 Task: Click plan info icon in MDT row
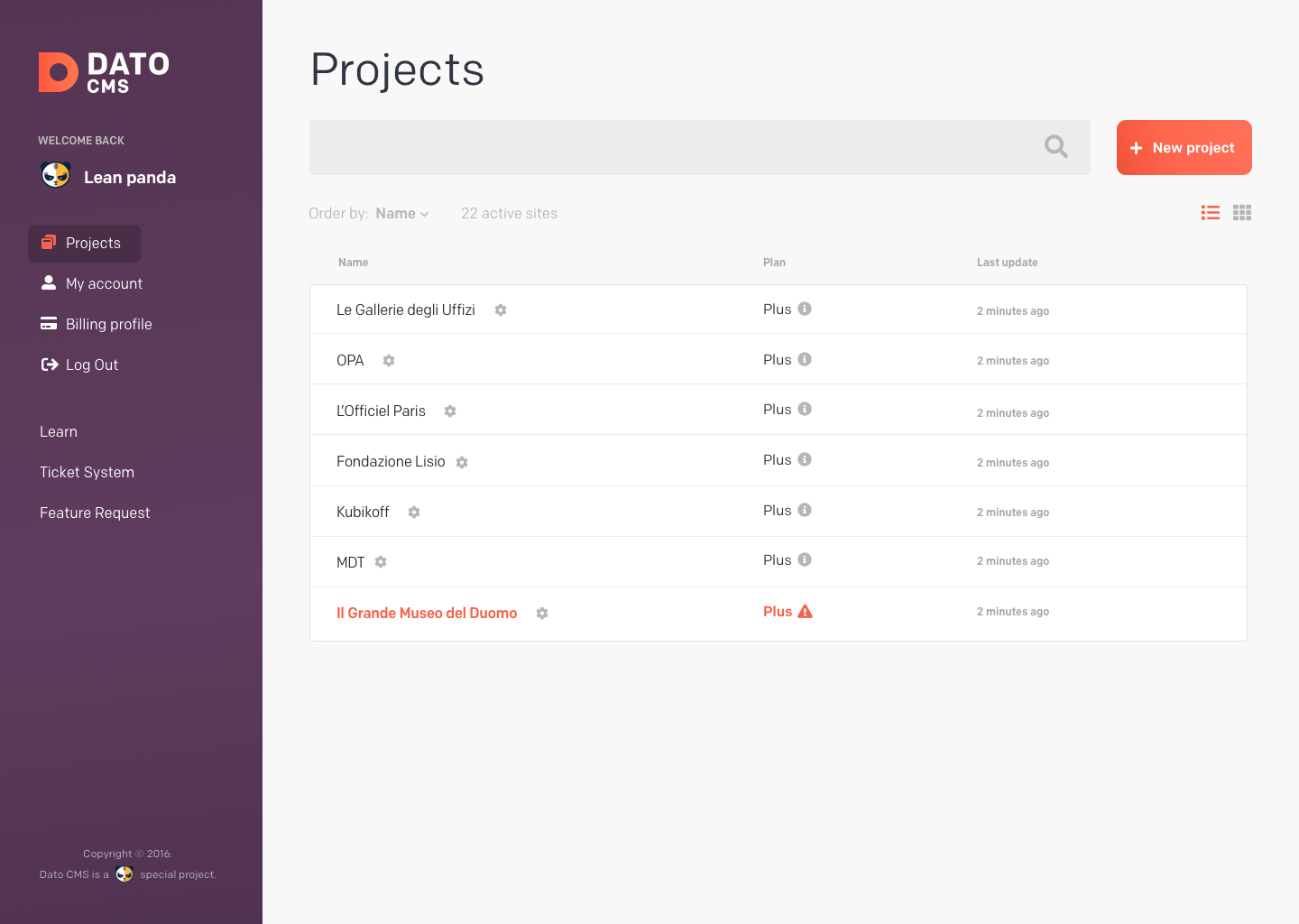(x=805, y=559)
